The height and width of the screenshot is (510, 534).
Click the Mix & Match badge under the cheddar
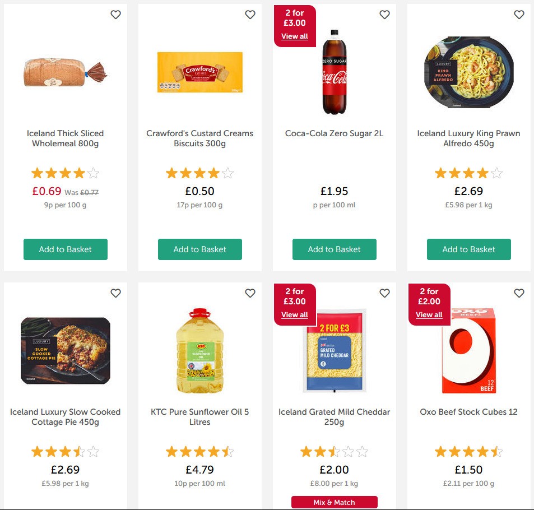pyautogui.click(x=335, y=500)
